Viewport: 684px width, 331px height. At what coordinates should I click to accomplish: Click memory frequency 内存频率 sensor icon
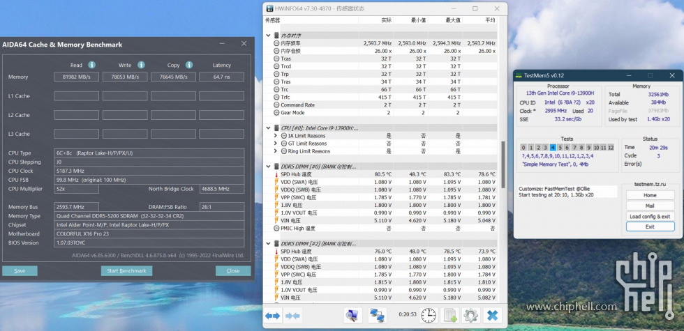(276, 43)
